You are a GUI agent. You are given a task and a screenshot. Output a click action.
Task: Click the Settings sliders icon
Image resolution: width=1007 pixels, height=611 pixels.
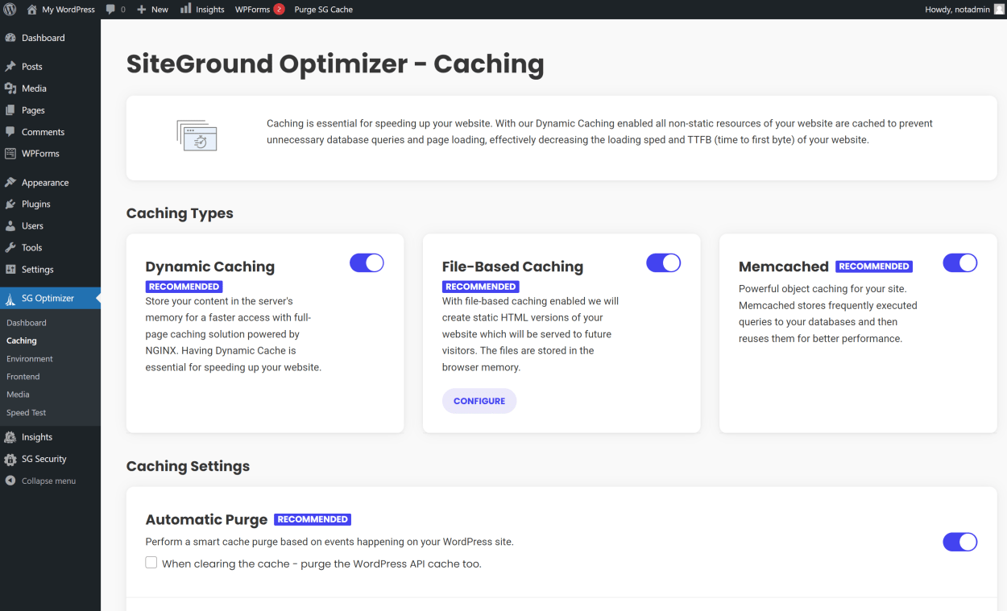tap(10, 270)
